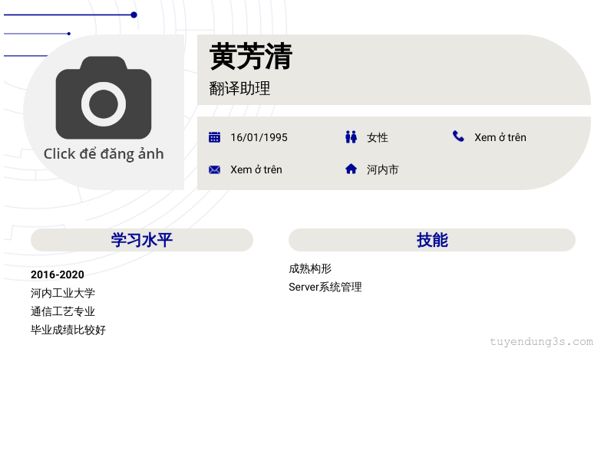Select the 学习水平 section header
This screenshot has height=460, width=614.
point(142,240)
